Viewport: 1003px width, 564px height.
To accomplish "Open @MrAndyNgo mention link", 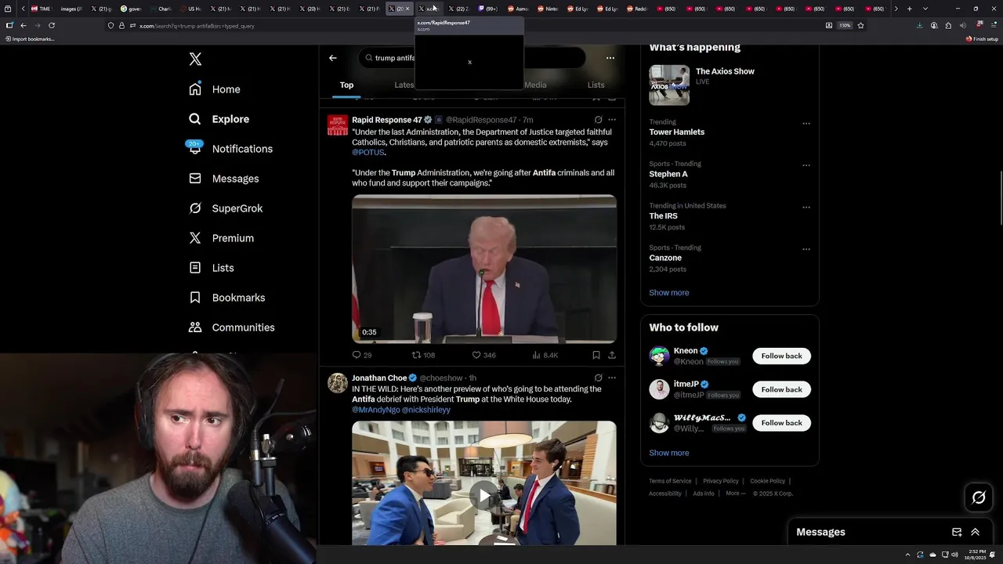I will (x=375, y=410).
